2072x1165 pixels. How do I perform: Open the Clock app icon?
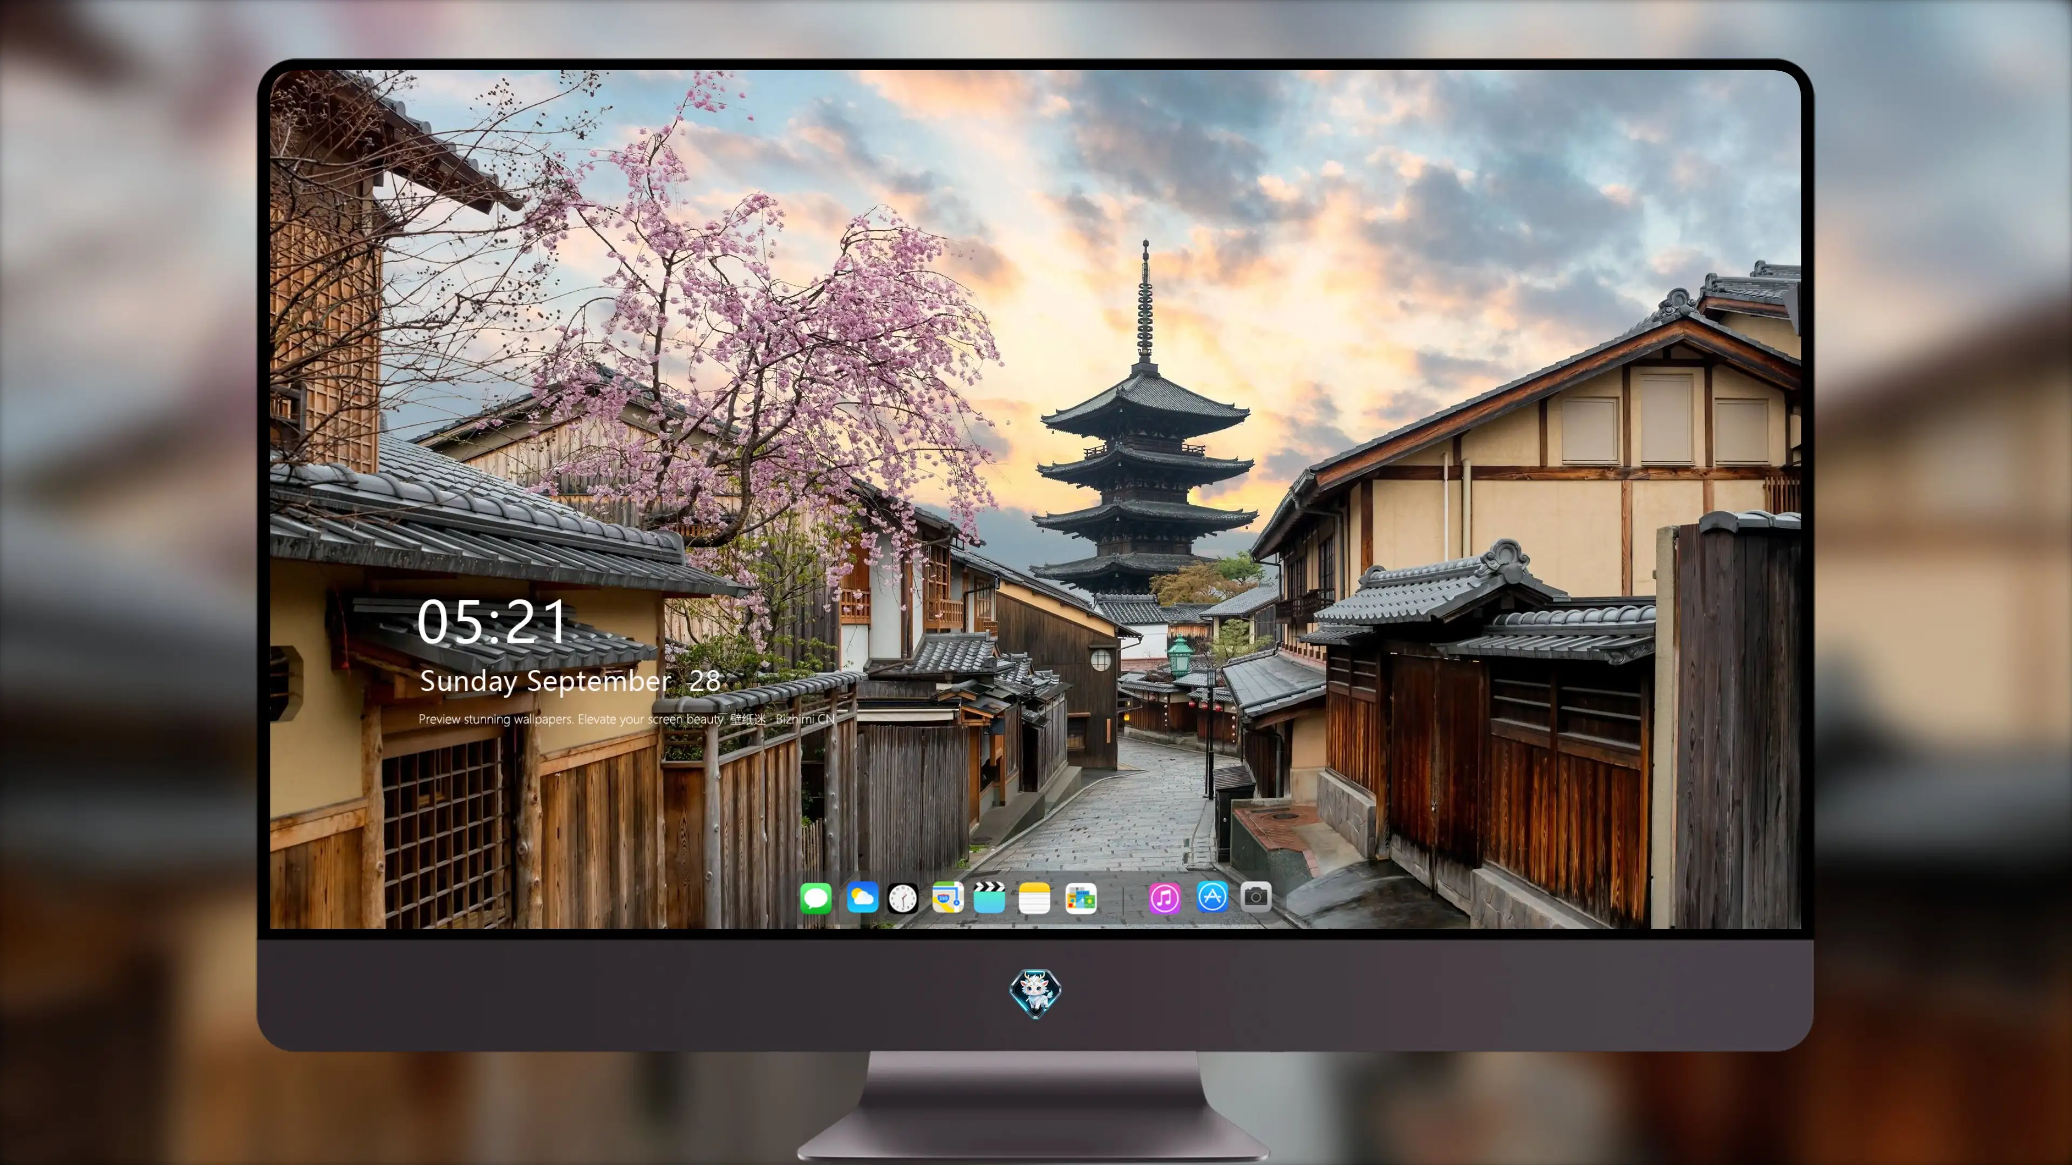pyautogui.click(x=903, y=898)
